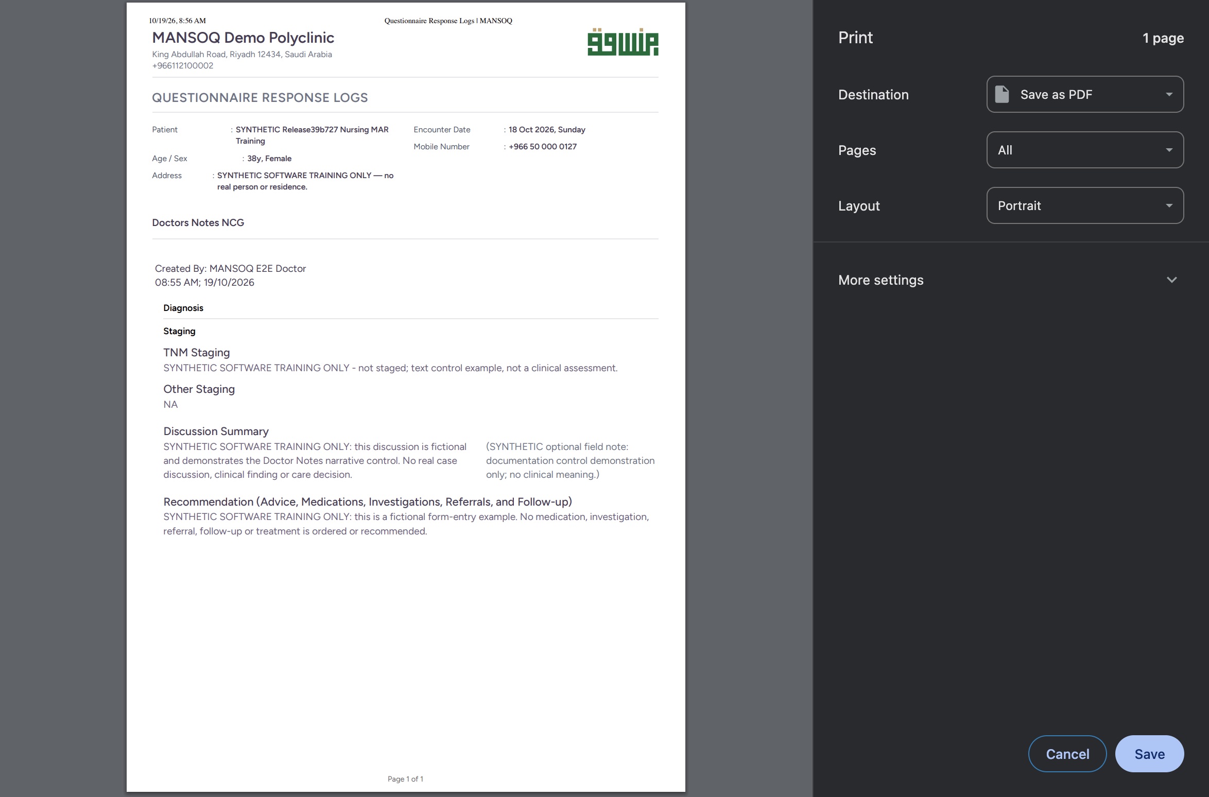Open the Pages dropdown set to All
Image resolution: width=1209 pixels, height=797 pixels.
tap(1085, 150)
